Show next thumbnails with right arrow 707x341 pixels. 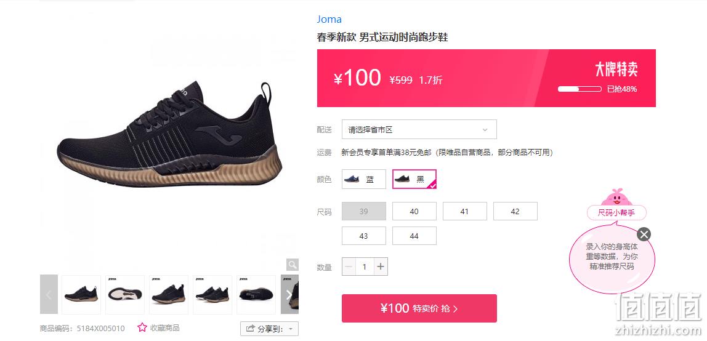289,295
